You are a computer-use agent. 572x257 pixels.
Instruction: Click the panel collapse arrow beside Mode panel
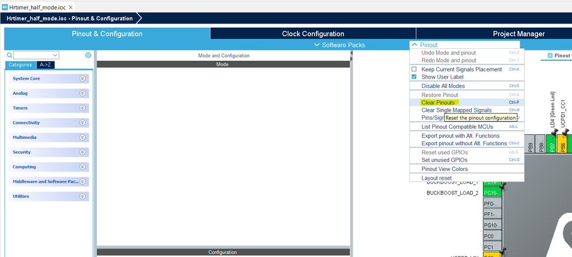point(352,53)
